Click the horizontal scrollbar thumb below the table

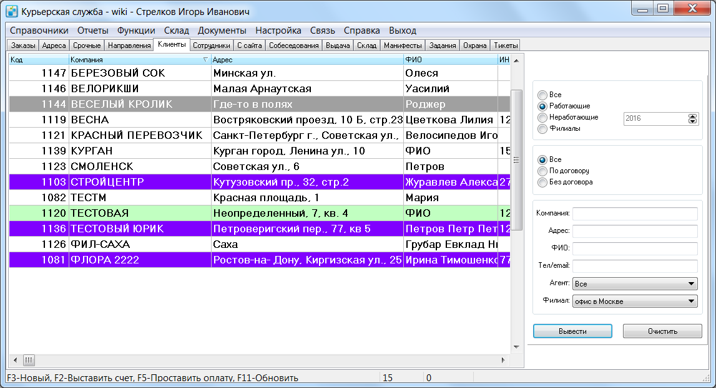[29, 360]
